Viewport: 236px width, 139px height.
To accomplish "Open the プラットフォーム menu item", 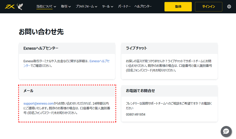I will (85, 7).
